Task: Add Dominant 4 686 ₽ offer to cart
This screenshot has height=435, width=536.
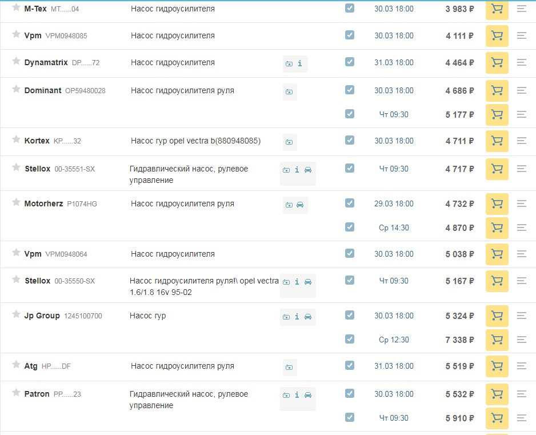Action: [497, 91]
